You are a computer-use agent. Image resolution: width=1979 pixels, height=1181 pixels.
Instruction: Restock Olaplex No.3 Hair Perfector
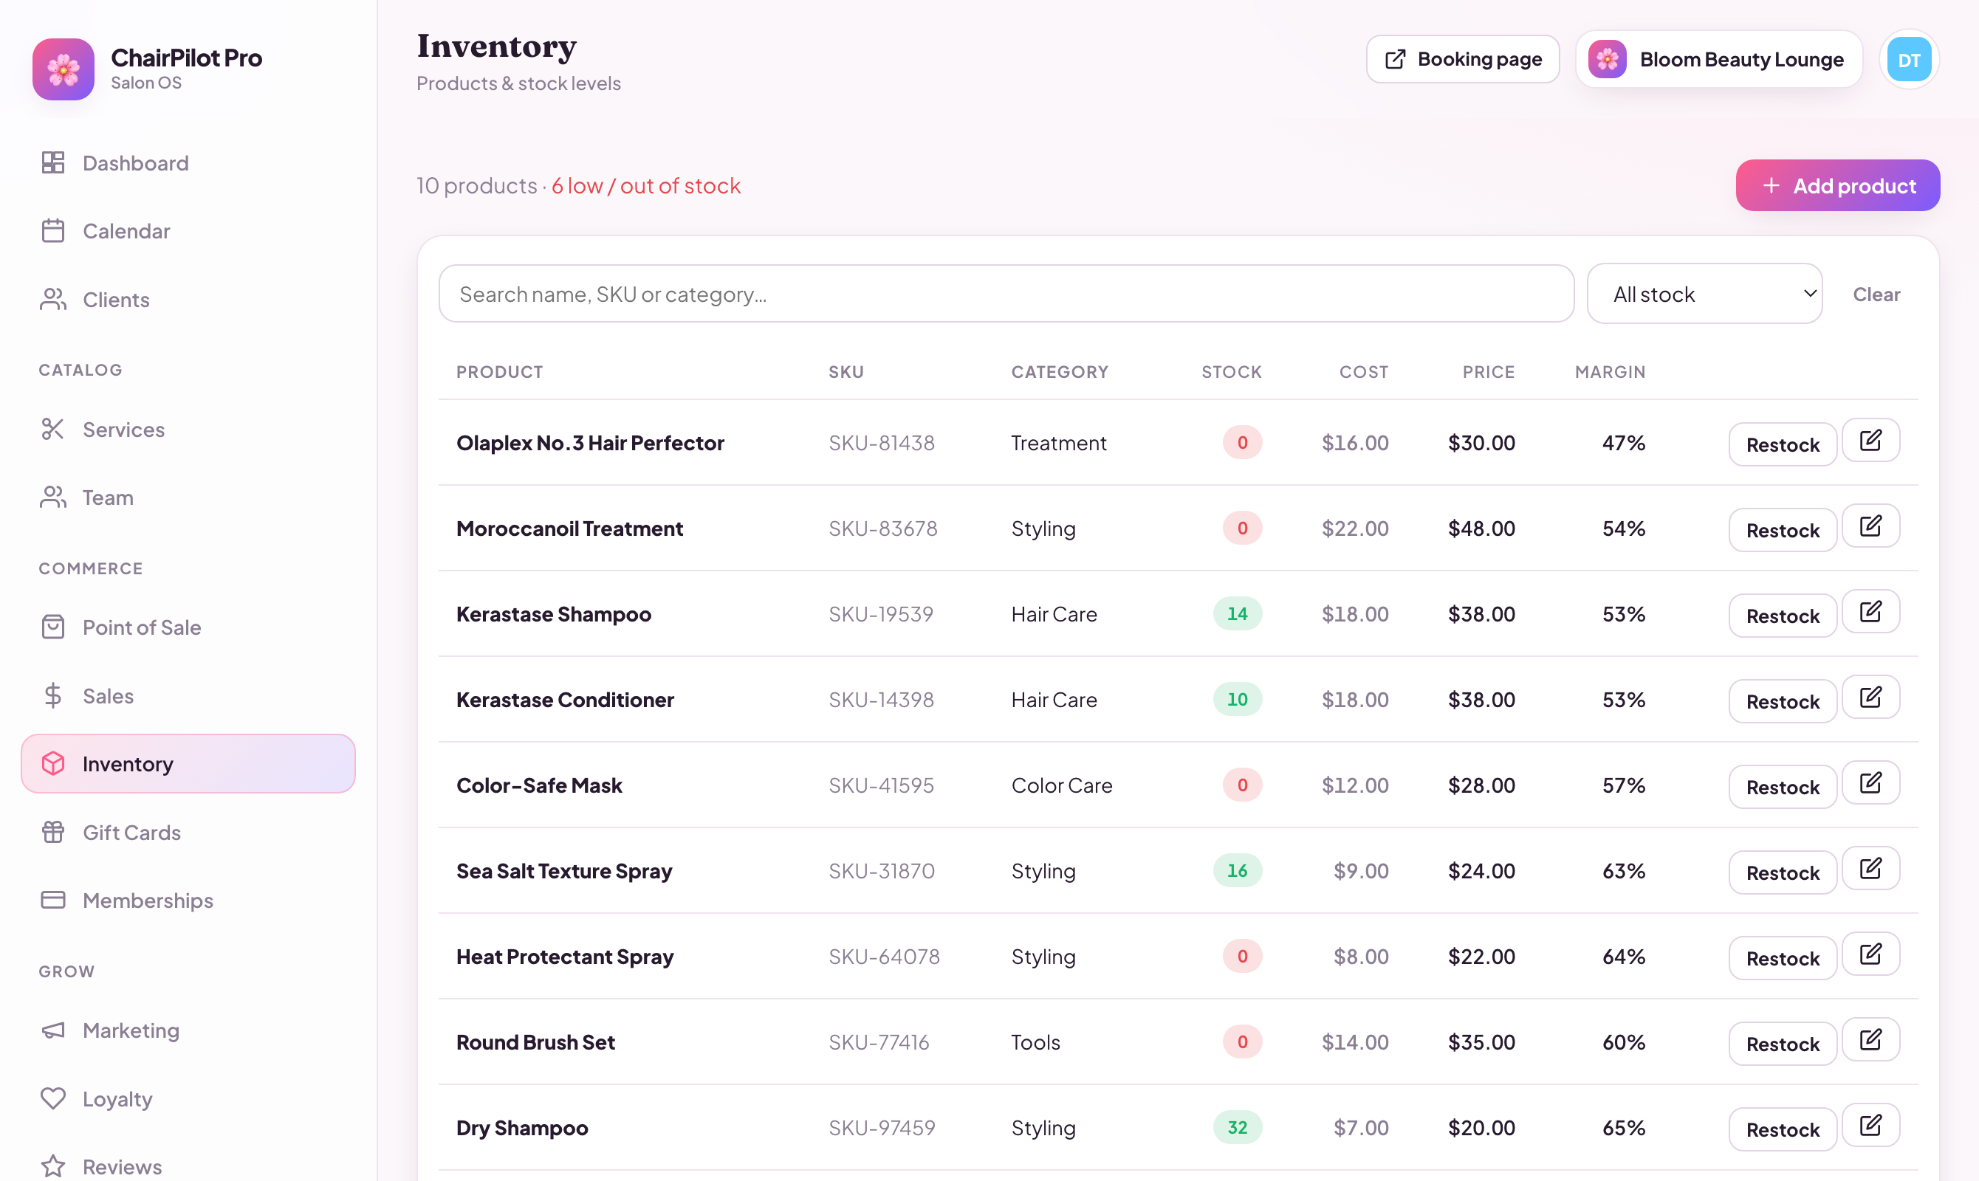[1783, 444]
